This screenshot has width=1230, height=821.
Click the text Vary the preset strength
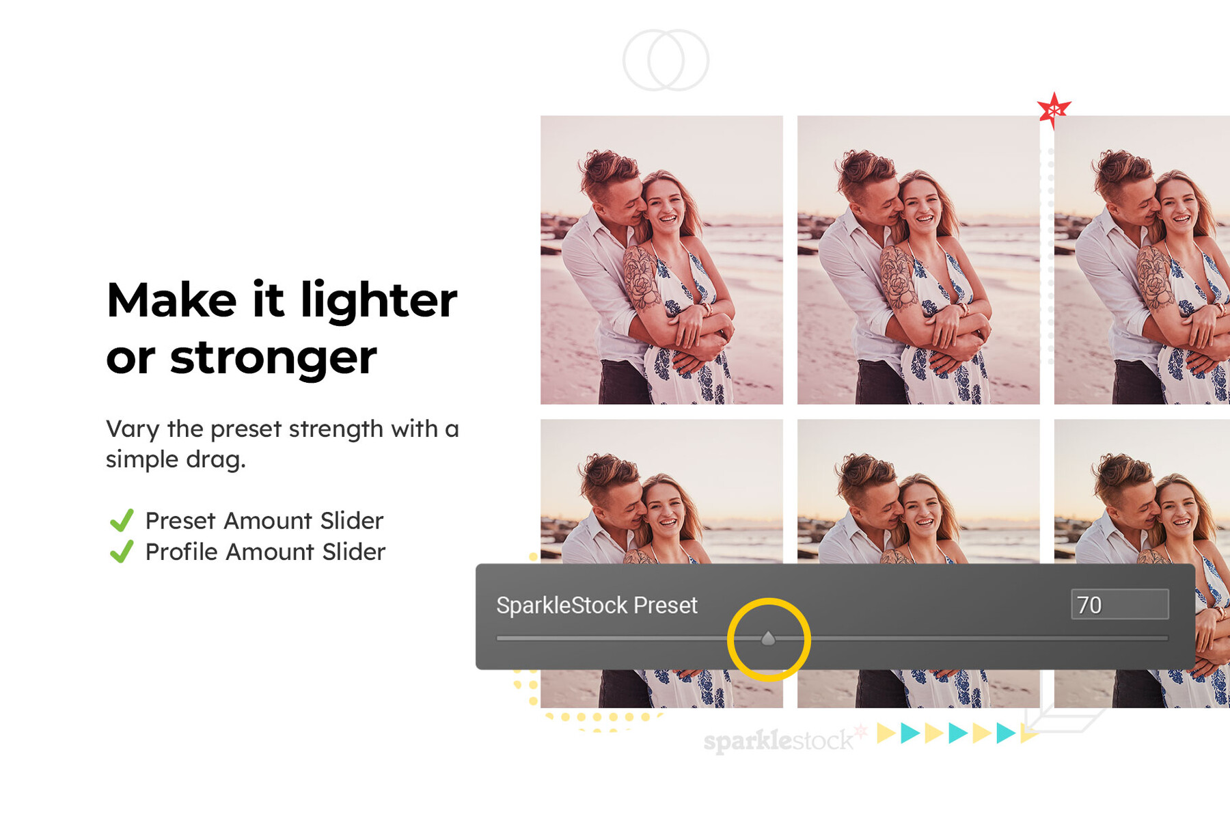point(282,429)
